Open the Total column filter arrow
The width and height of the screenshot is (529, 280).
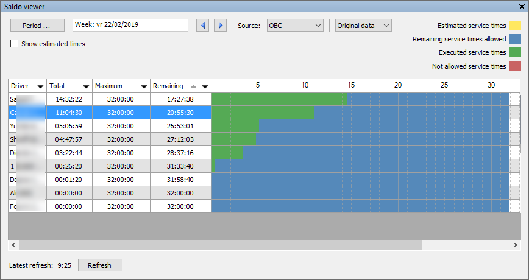click(x=86, y=86)
